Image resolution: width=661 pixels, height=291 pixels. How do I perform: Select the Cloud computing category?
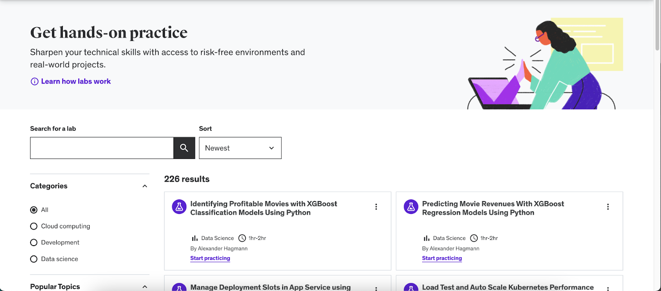coord(34,226)
